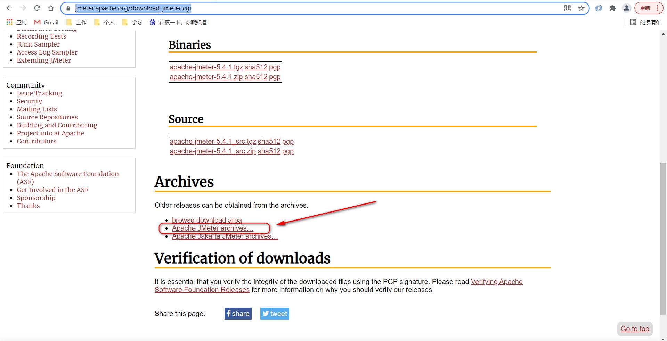Open Get Involved in the ASF link
Image resolution: width=667 pixels, height=341 pixels.
52,190
